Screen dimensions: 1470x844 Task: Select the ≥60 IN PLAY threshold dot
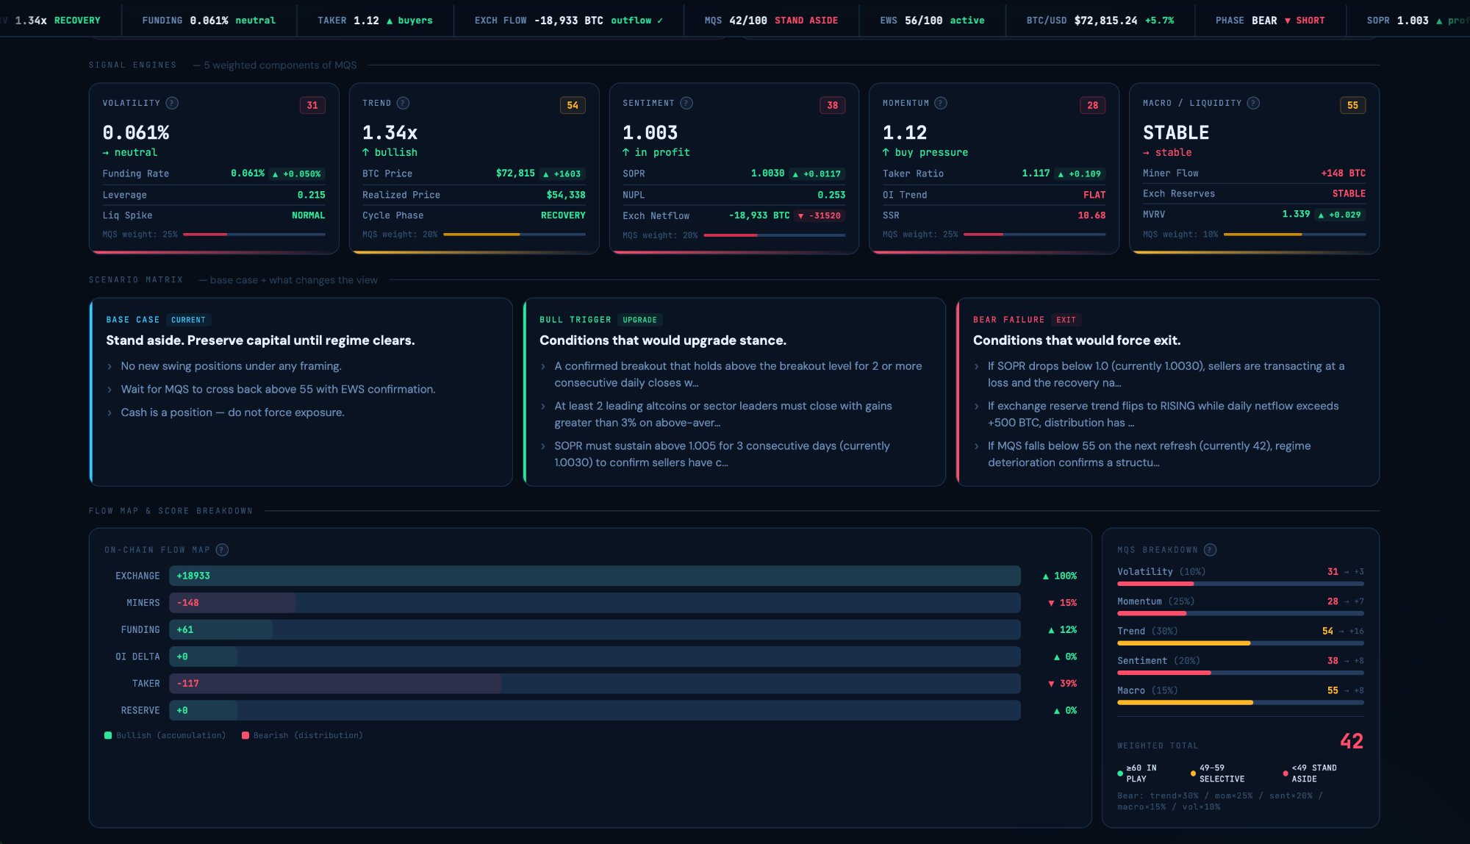pyautogui.click(x=1120, y=773)
